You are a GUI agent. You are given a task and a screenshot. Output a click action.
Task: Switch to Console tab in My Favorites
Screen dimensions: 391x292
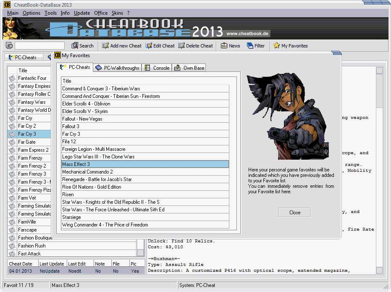[157, 68]
